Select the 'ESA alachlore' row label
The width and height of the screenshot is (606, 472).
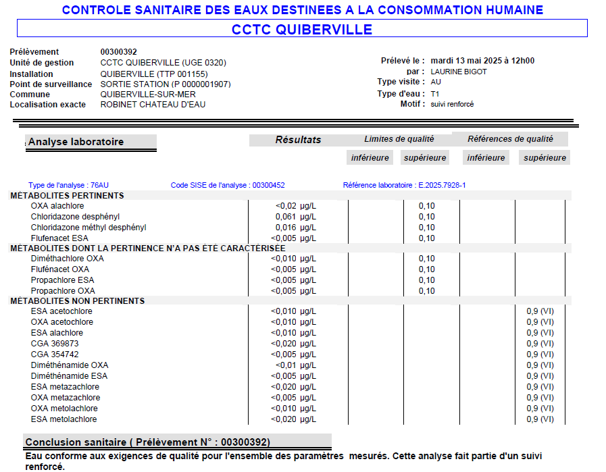click(57, 333)
